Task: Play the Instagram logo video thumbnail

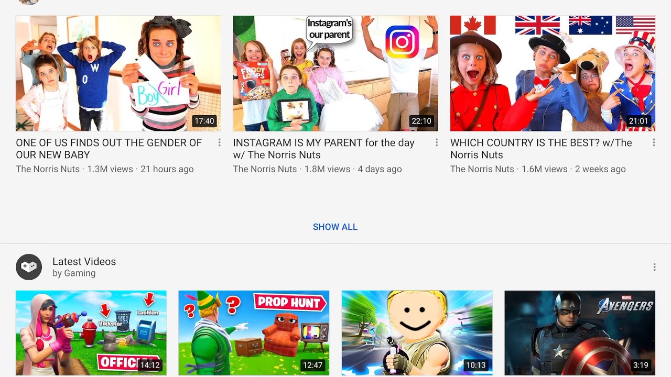Action: pyautogui.click(x=335, y=73)
